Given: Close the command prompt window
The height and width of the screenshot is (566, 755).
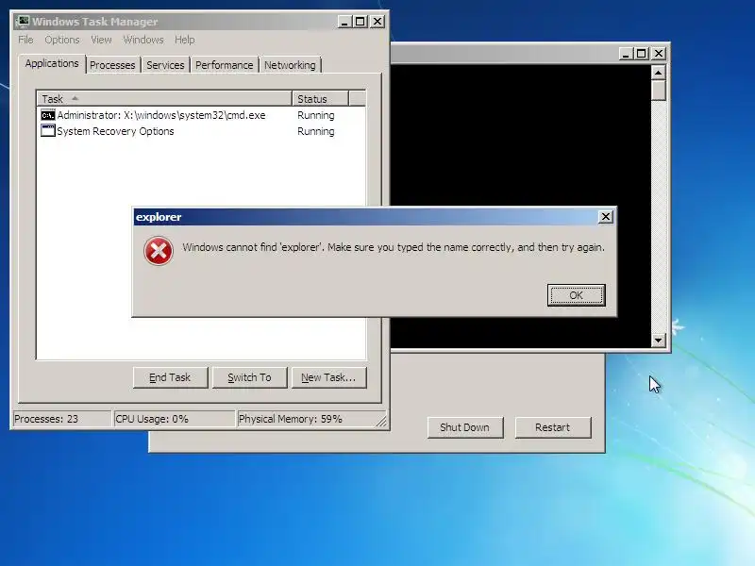Looking at the screenshot, I should pyautogui.click(x=659, y=54).
